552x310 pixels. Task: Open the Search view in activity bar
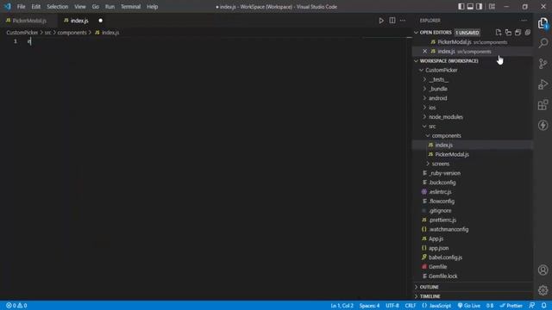pos(543,43)
